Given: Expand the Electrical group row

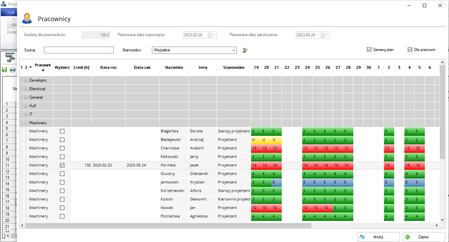Looking at the screenshot, I should (x=26, y=89).
